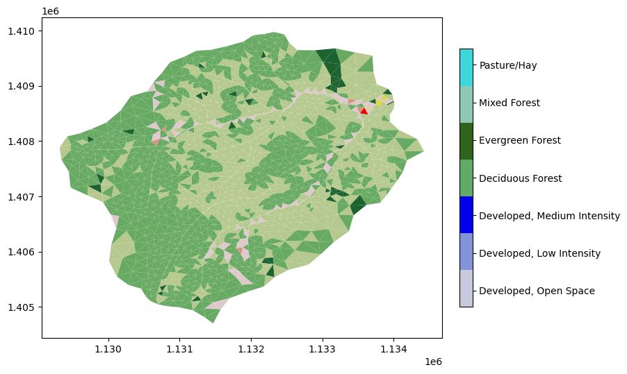This screenshot has width=627, height=374.
Task: Click the red triangle on the map
Action: (364, 111)
